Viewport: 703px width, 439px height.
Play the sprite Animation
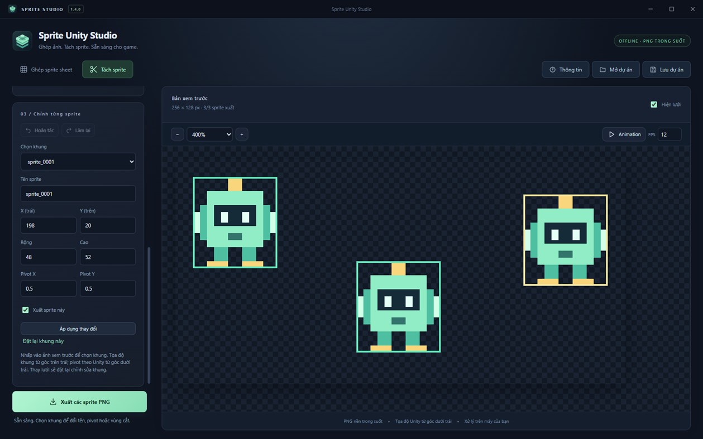coord(624,134)
